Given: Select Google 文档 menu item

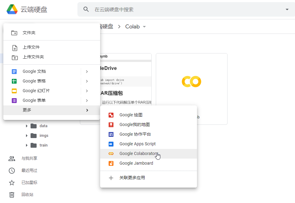Looking at the screenshot, I should pos(42,72).
